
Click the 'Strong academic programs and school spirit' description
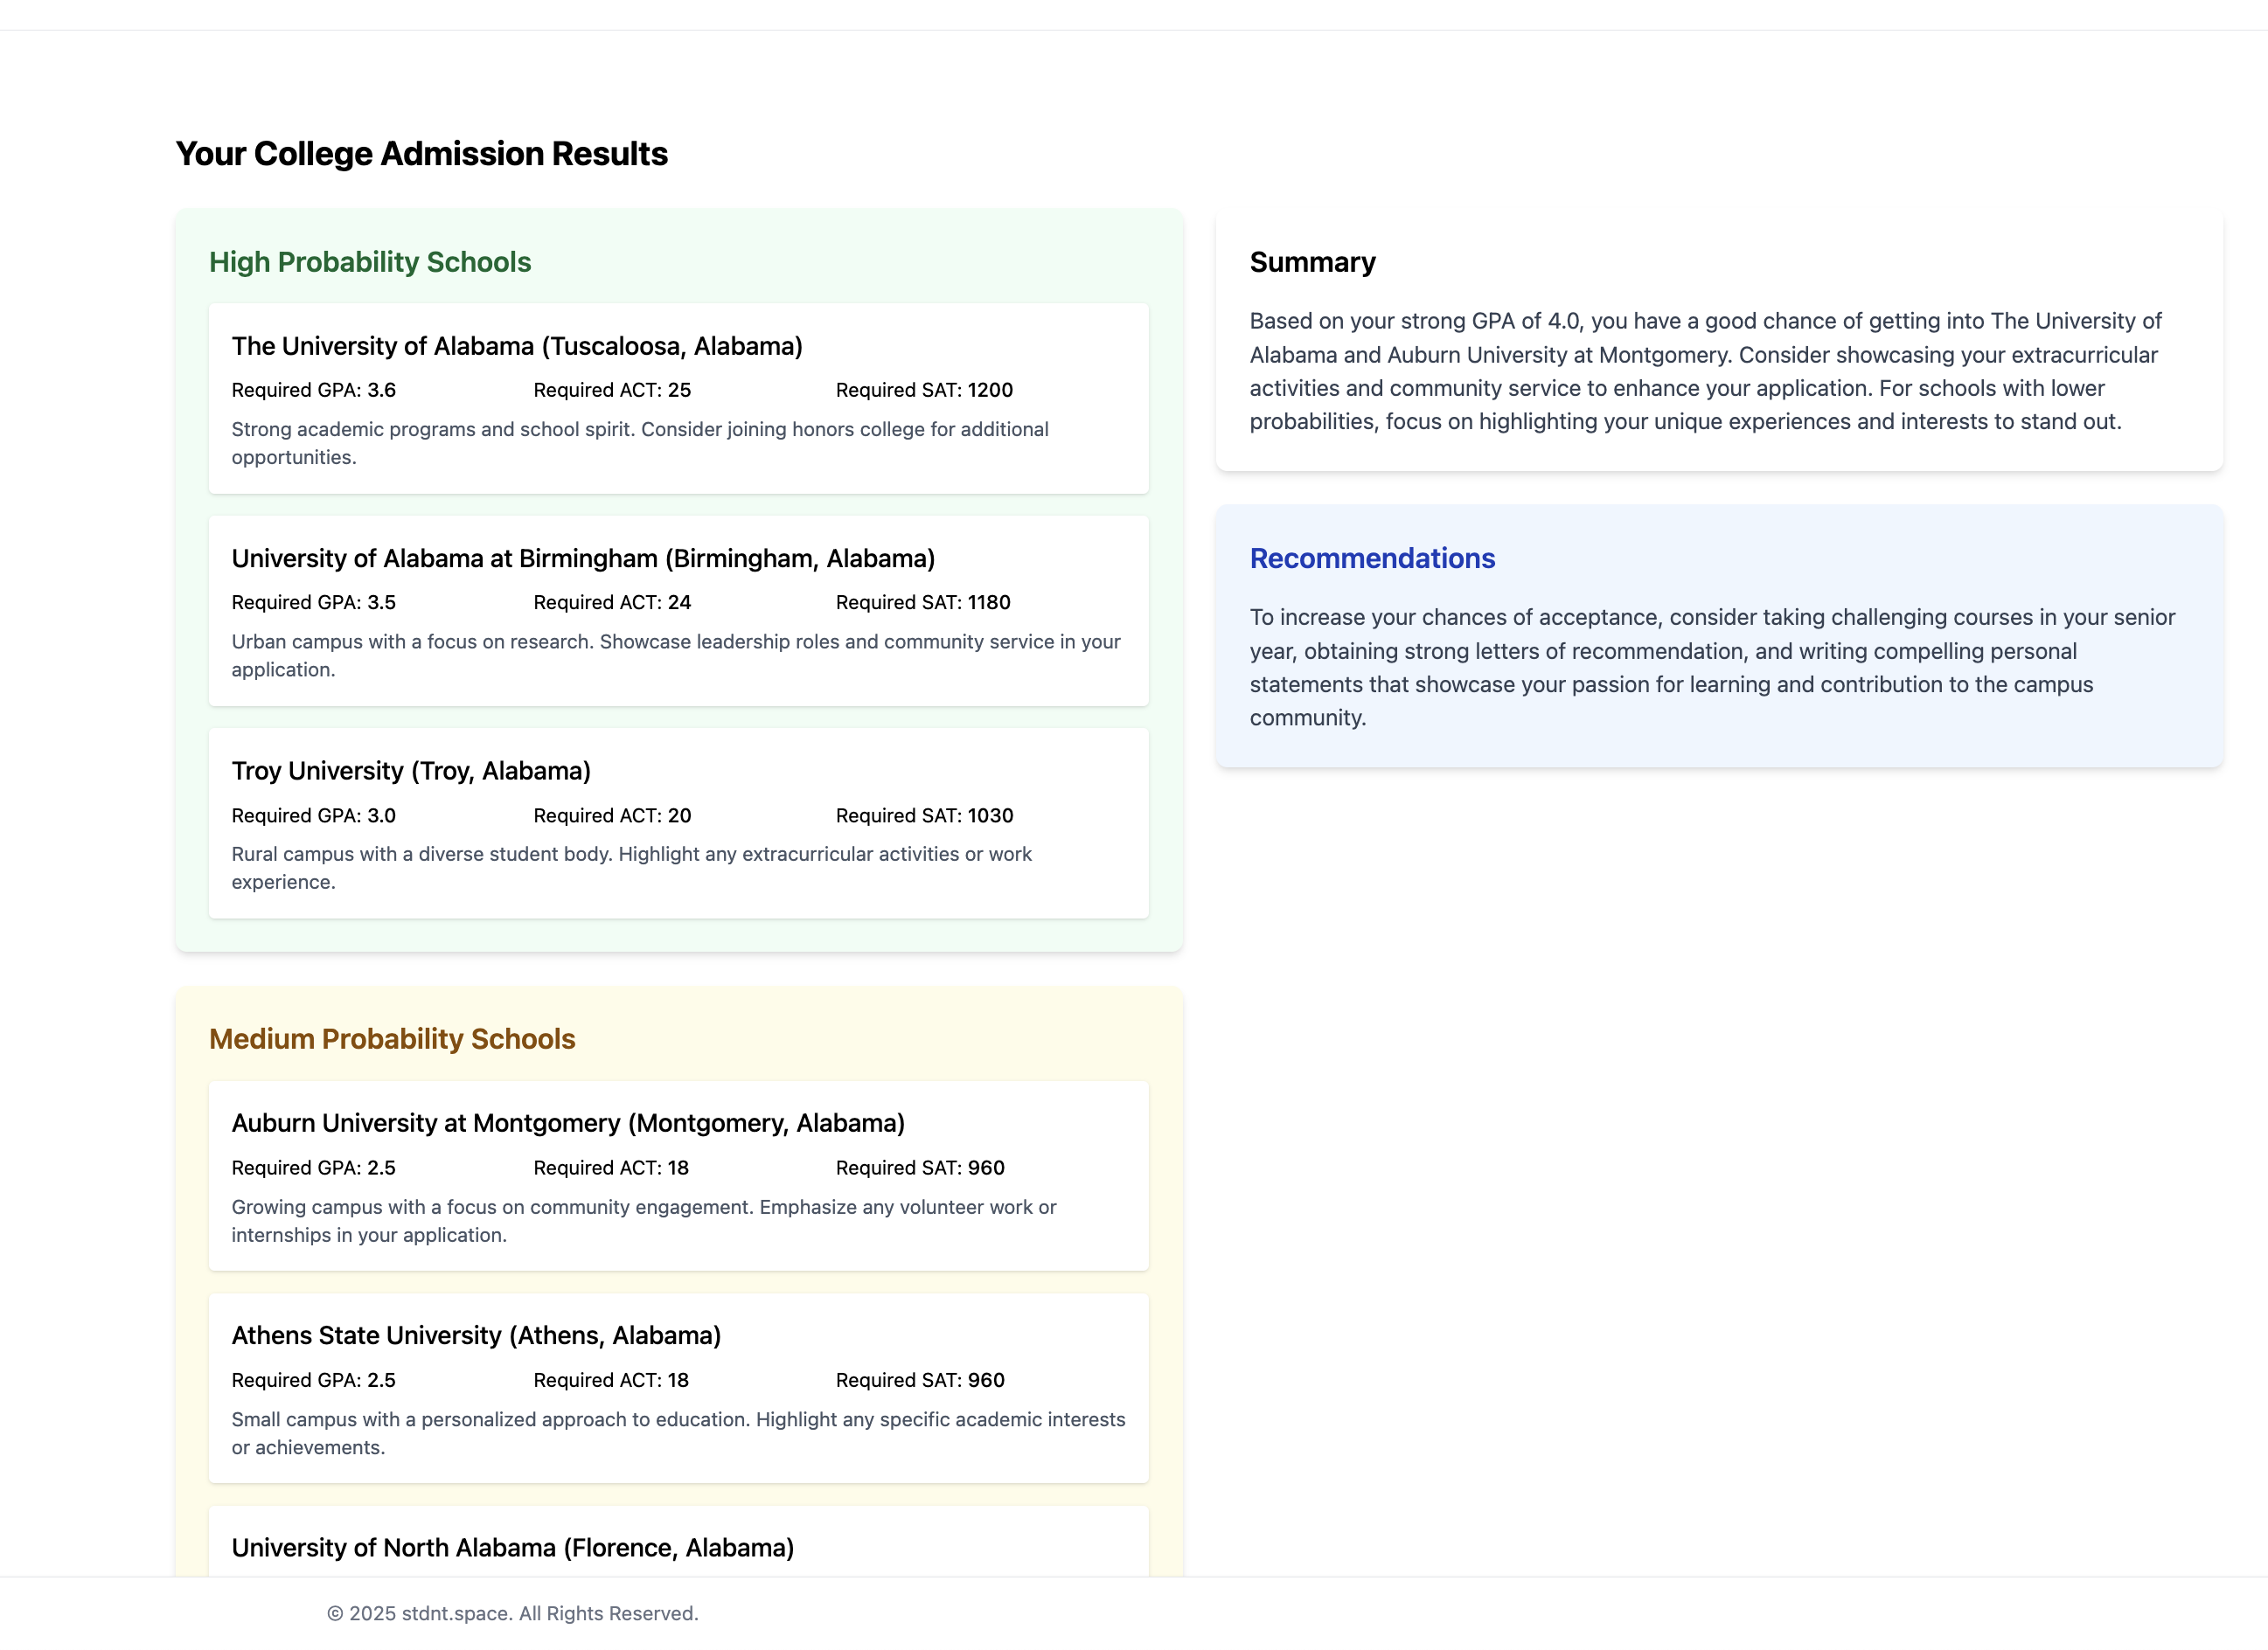(x=640, y=443)
